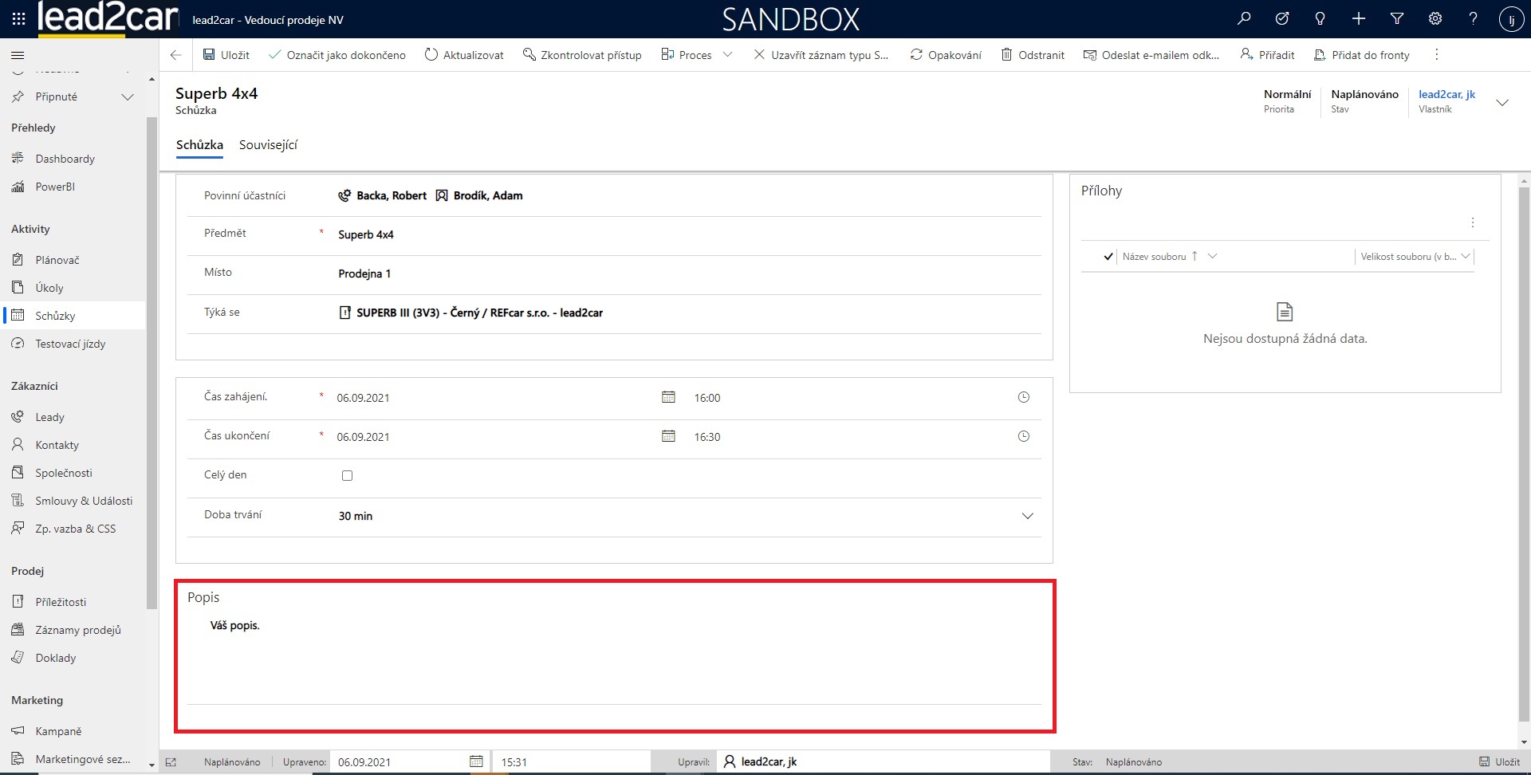Open calendar picker for Čas zahájení
This screenshot has width=1531, height=775.
668,397
